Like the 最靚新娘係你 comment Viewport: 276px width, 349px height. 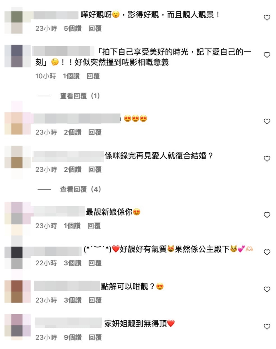click(x=267, y=215)
